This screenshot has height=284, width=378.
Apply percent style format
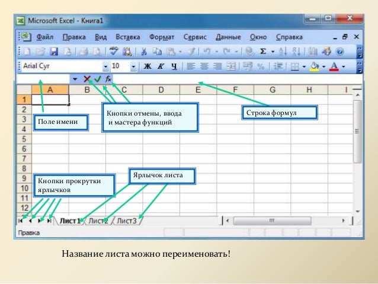261,66
